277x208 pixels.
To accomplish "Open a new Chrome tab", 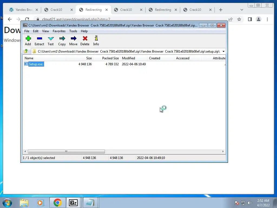I will coord(221,10).
